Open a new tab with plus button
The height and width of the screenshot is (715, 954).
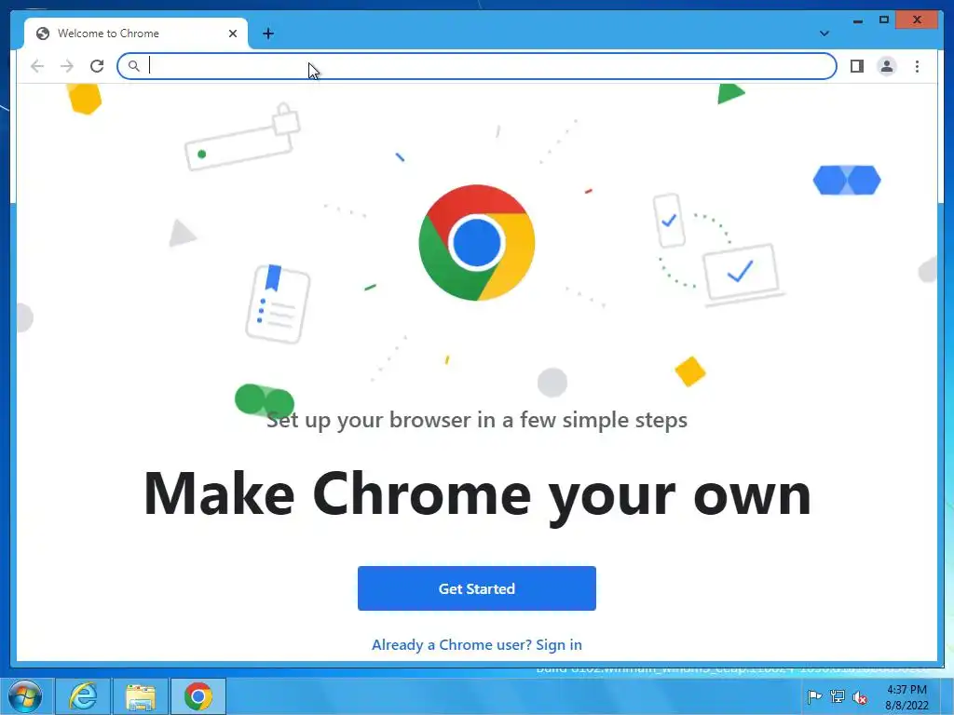pos(268,34)
